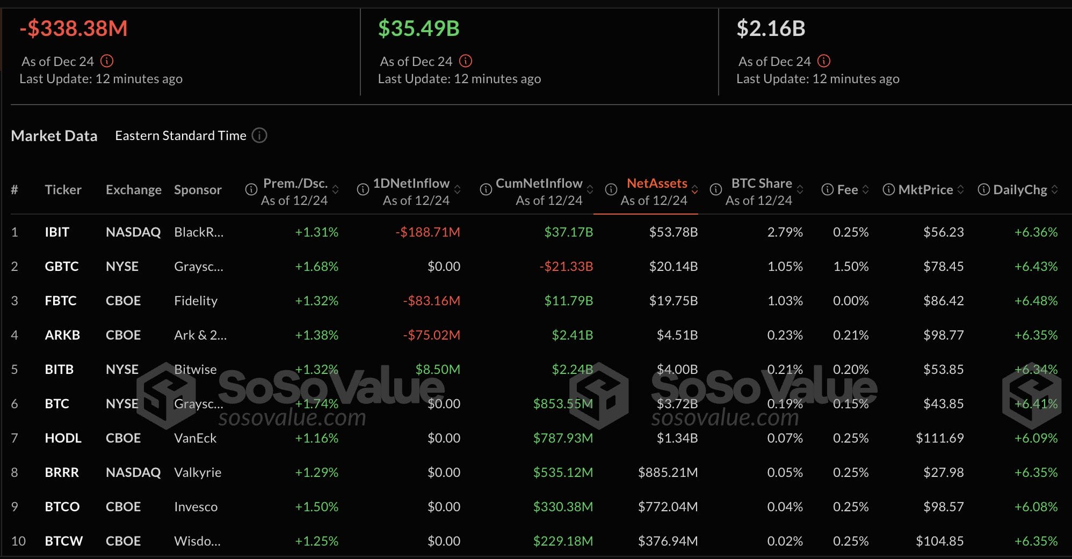Click BTCW market price $104.85
1072x559 pixels.
940,541
